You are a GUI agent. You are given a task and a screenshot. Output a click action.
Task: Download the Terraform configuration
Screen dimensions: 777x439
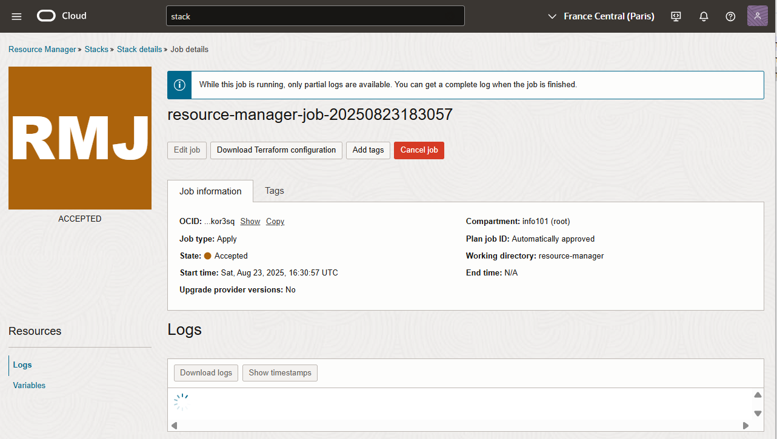(276, 150)
